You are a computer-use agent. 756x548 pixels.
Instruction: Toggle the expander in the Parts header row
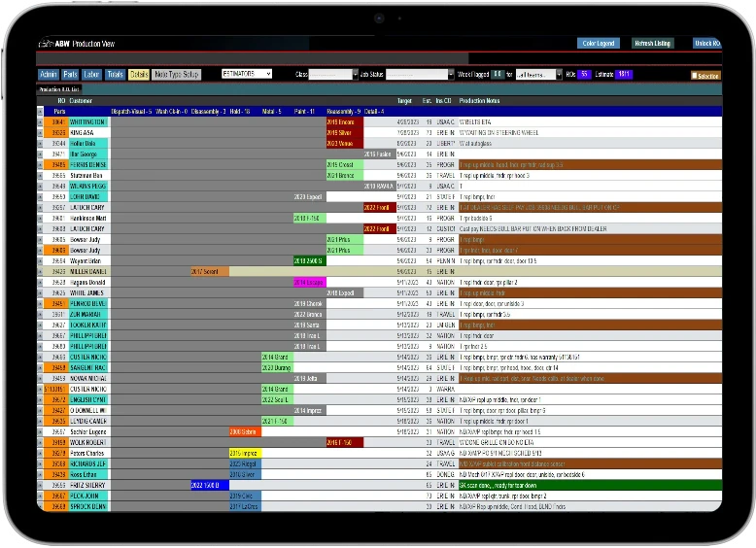[41, 112]
